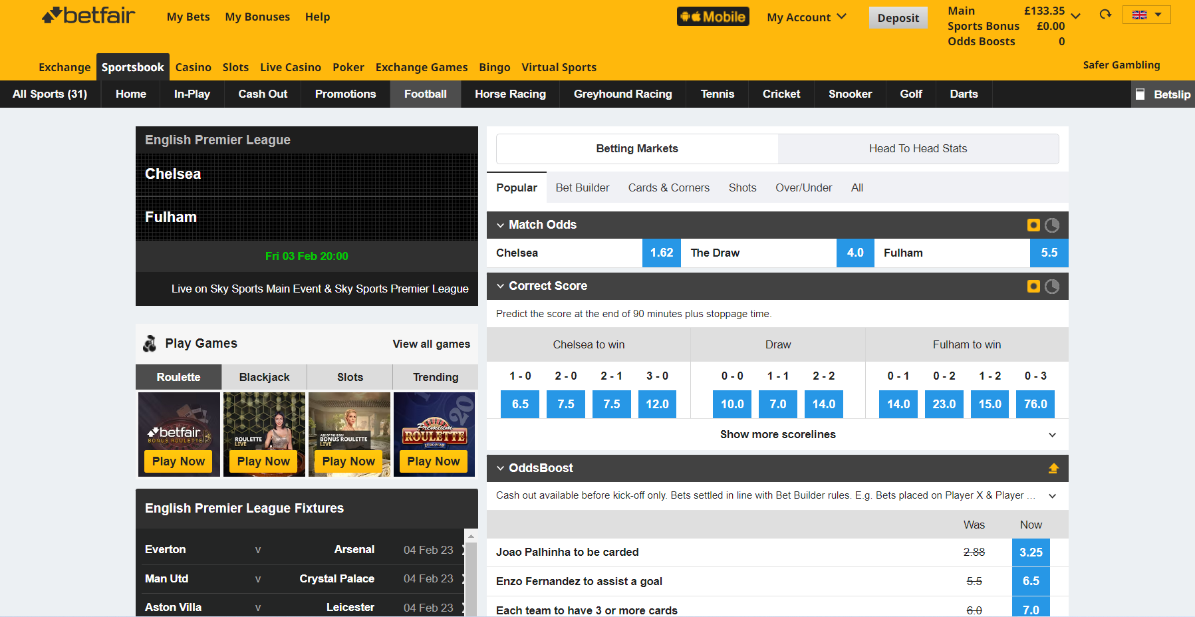Open the Betslip panel
Viewport: 1195px width, 617px height.
[1163, 94]
